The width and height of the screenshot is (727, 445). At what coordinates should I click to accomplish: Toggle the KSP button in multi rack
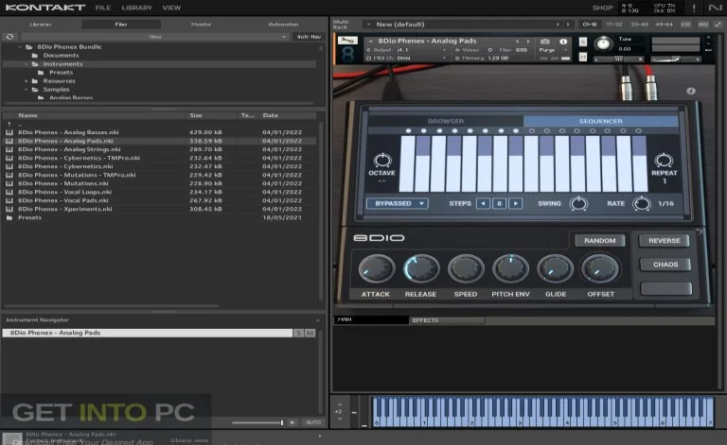[x=685, y=24]
